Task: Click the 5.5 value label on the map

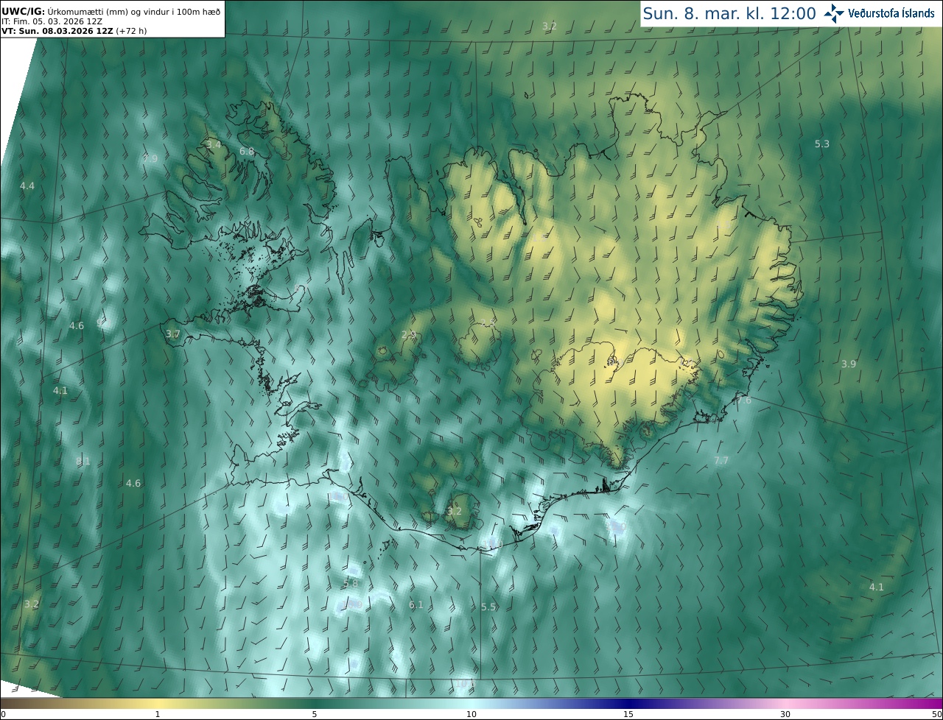Action: point(488,607)
